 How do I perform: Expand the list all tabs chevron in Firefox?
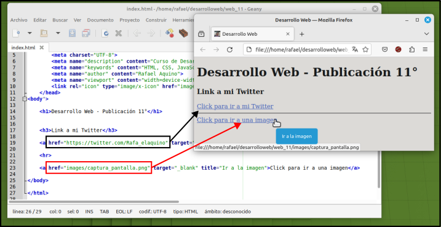tap(427, 34)
